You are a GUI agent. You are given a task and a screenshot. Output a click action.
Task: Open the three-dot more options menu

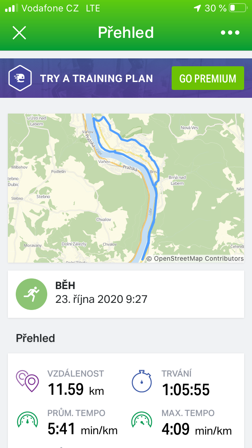point(230,33)
